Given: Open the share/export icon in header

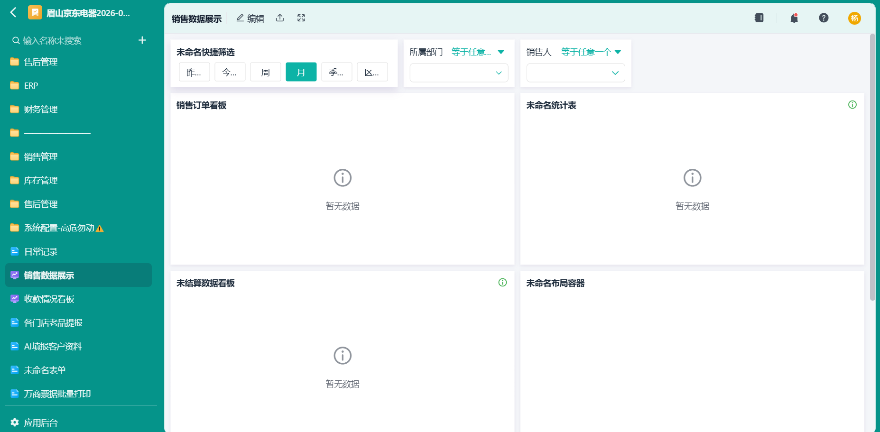Looking at the screenshot, I should pos(280,18).
